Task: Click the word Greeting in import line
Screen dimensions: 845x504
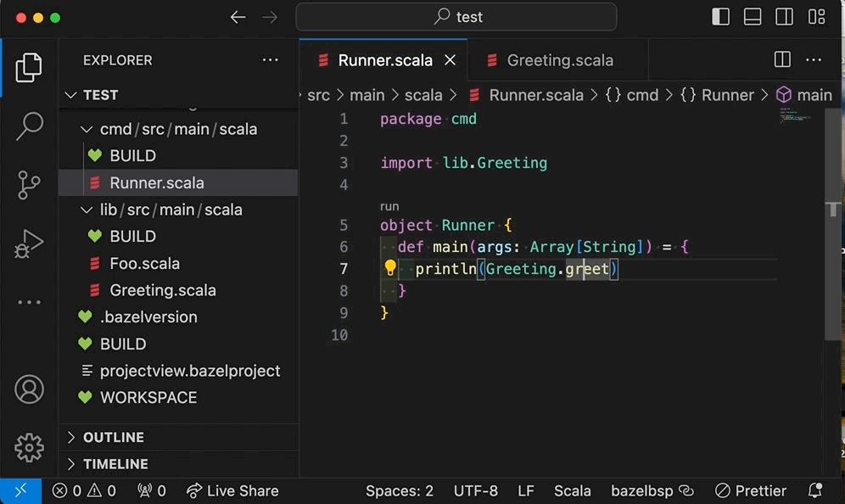Action: (512, 163)
